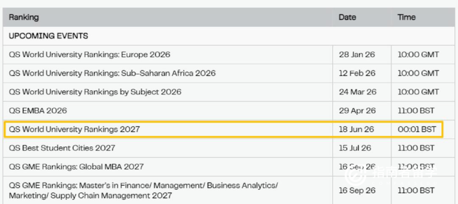Open QS GME Rankings: Global MBA 2027
This screenshot has height=204, width=458.
click(x=76, y=167)
